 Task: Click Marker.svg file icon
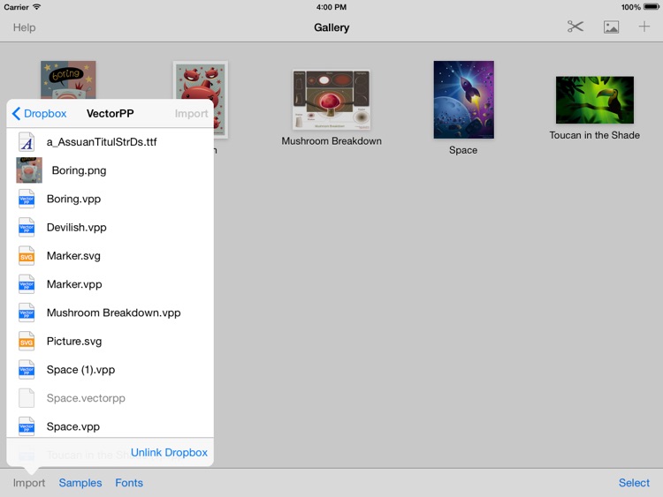pyautogui.click(x=27, y=256)
